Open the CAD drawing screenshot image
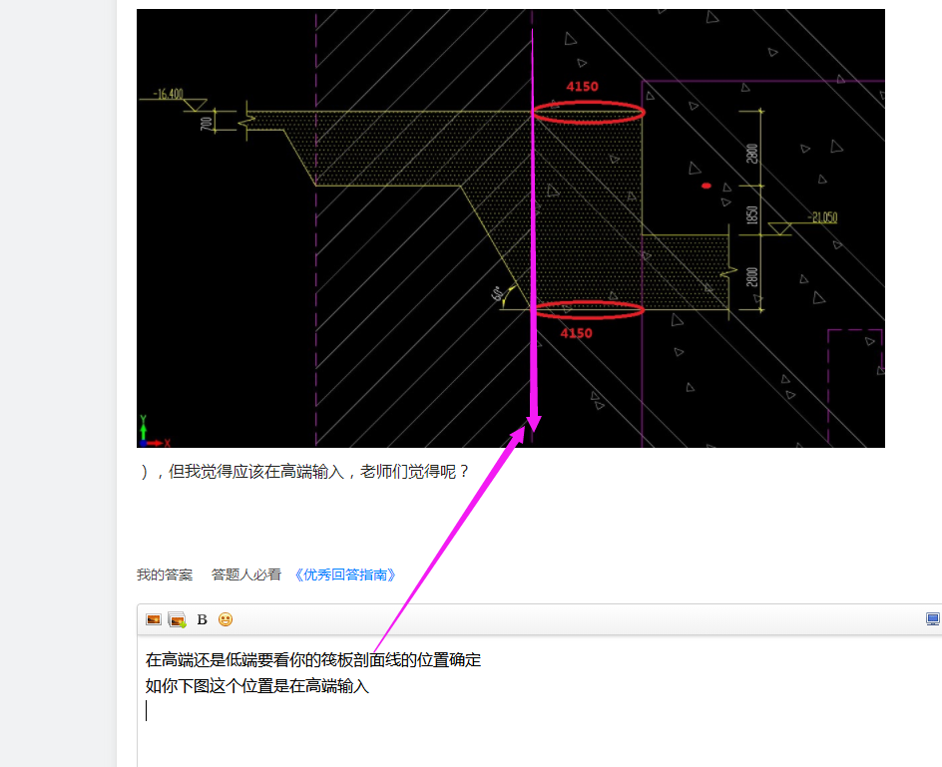The width and height of the screenshot is (942, 767). pos(511,228)
